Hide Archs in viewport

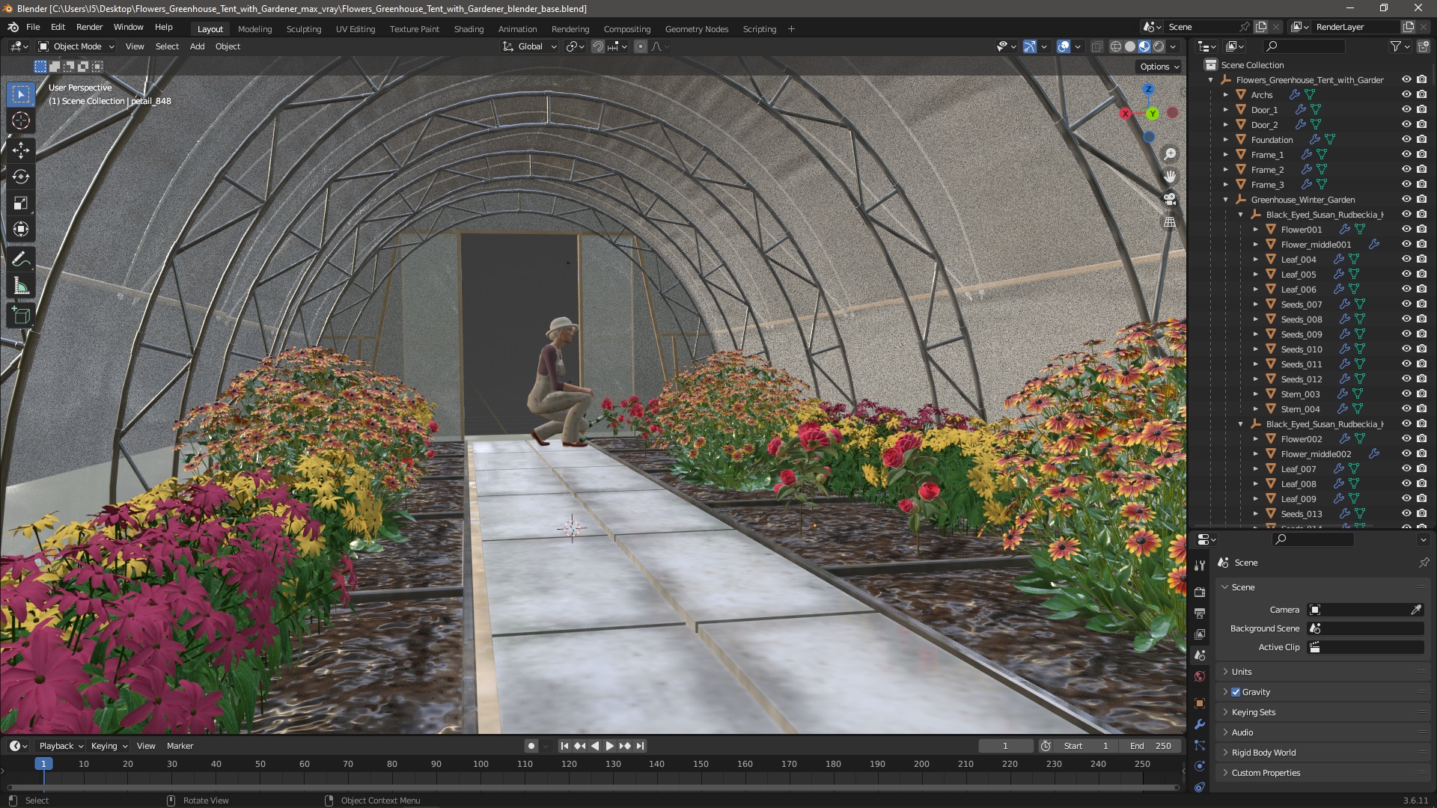click(x=1406, y=95)
